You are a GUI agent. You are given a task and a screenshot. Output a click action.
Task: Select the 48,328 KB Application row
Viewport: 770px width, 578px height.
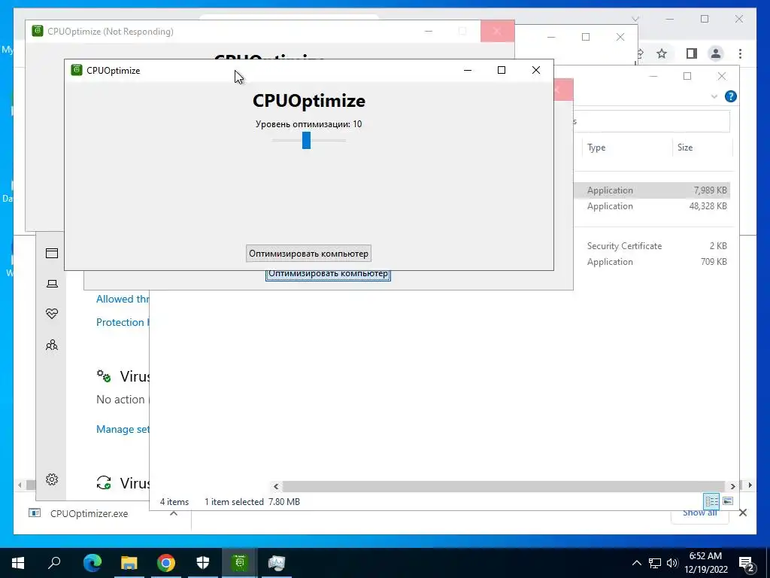(652, 206)
